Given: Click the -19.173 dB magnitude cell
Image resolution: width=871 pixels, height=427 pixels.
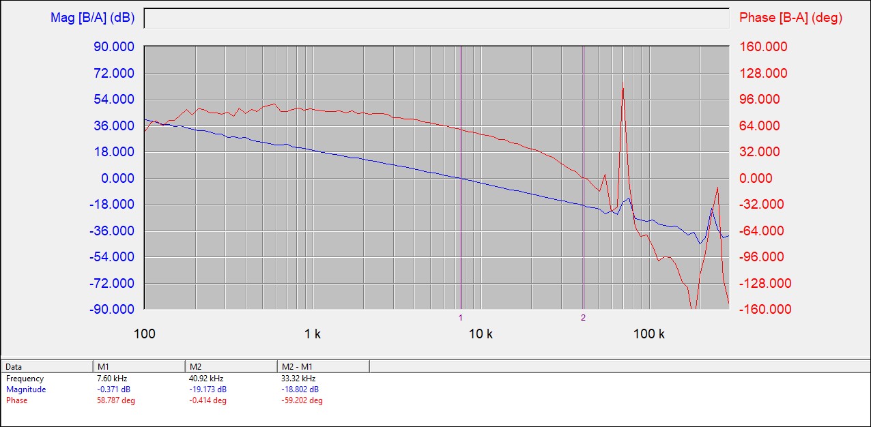Looking at the screenshot, I should point(208,389).
